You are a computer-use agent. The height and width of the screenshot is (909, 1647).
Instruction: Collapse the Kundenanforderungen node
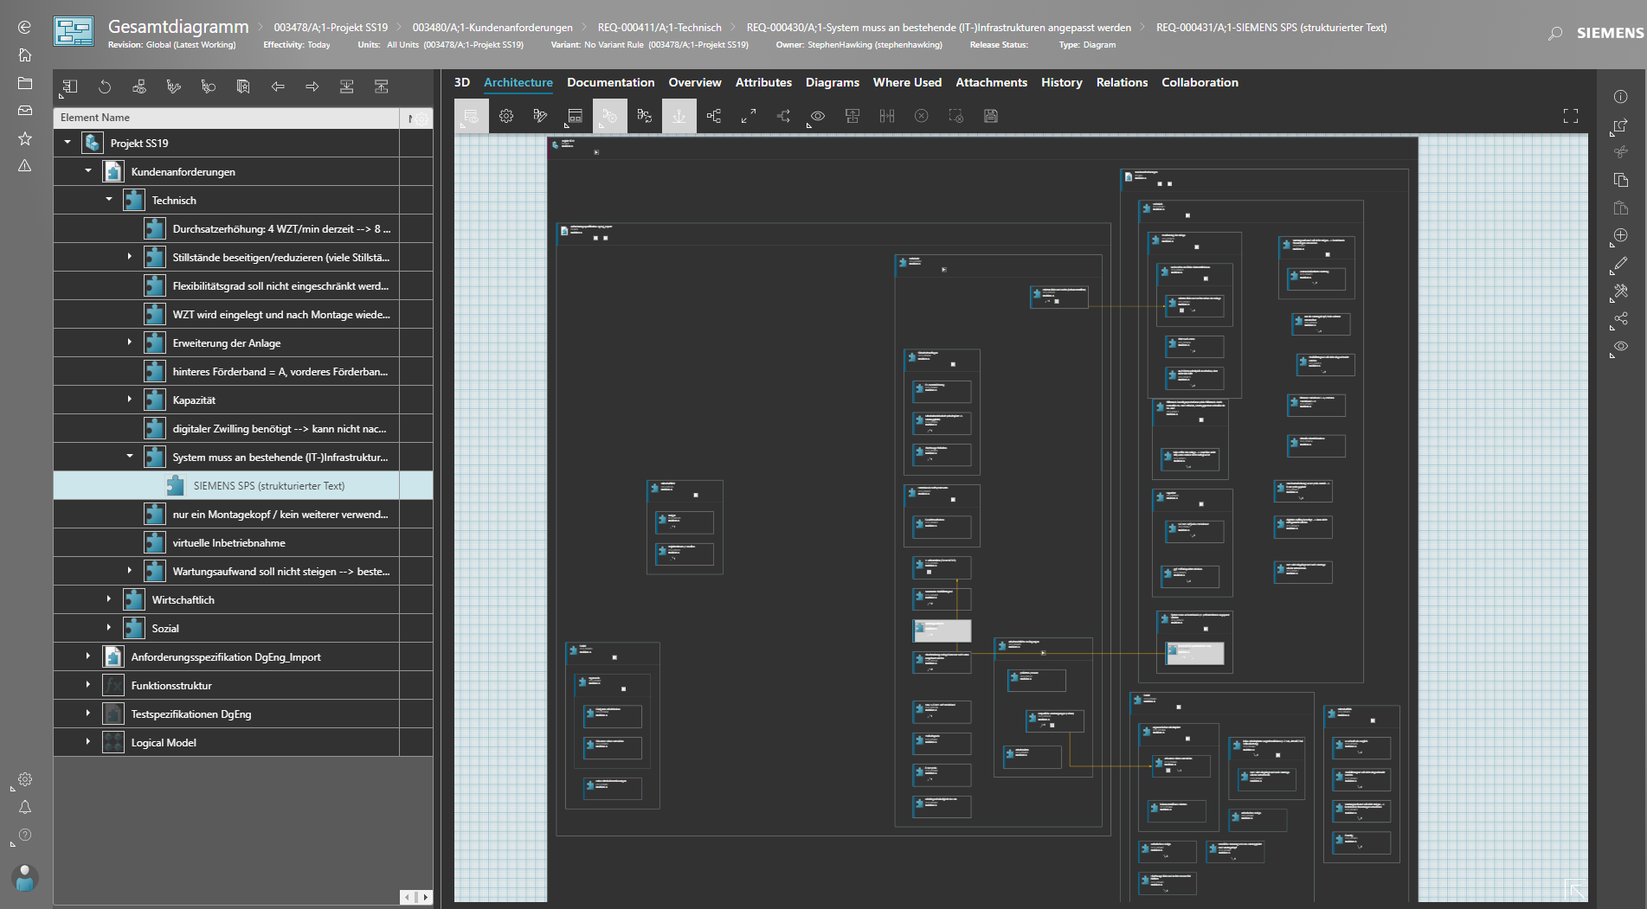(x=88, y=171)
